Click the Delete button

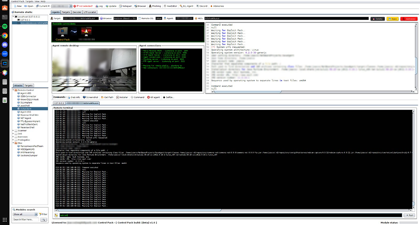tap(378, 19)
